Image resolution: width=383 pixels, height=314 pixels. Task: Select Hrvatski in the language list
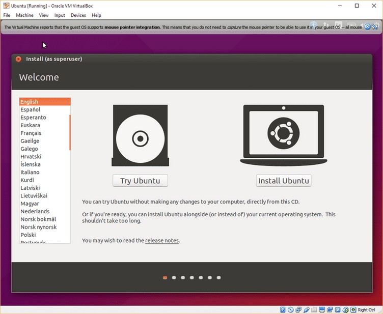pos(45,156)
